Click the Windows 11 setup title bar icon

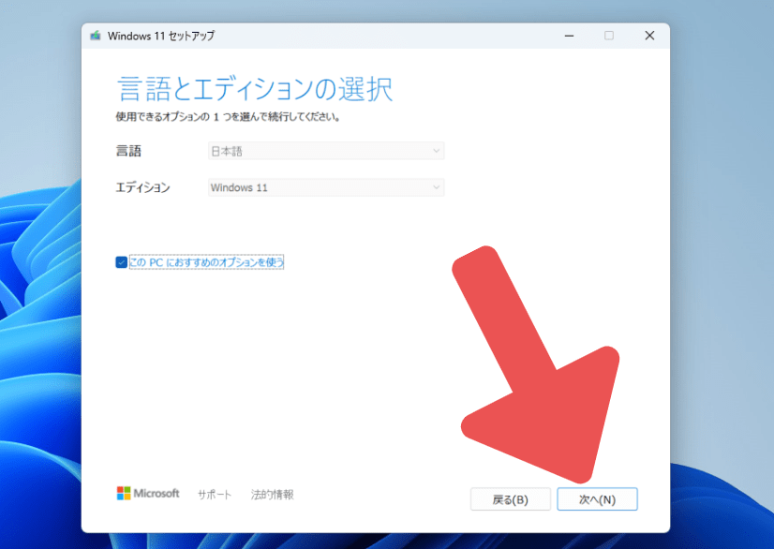tap(96, 36)
